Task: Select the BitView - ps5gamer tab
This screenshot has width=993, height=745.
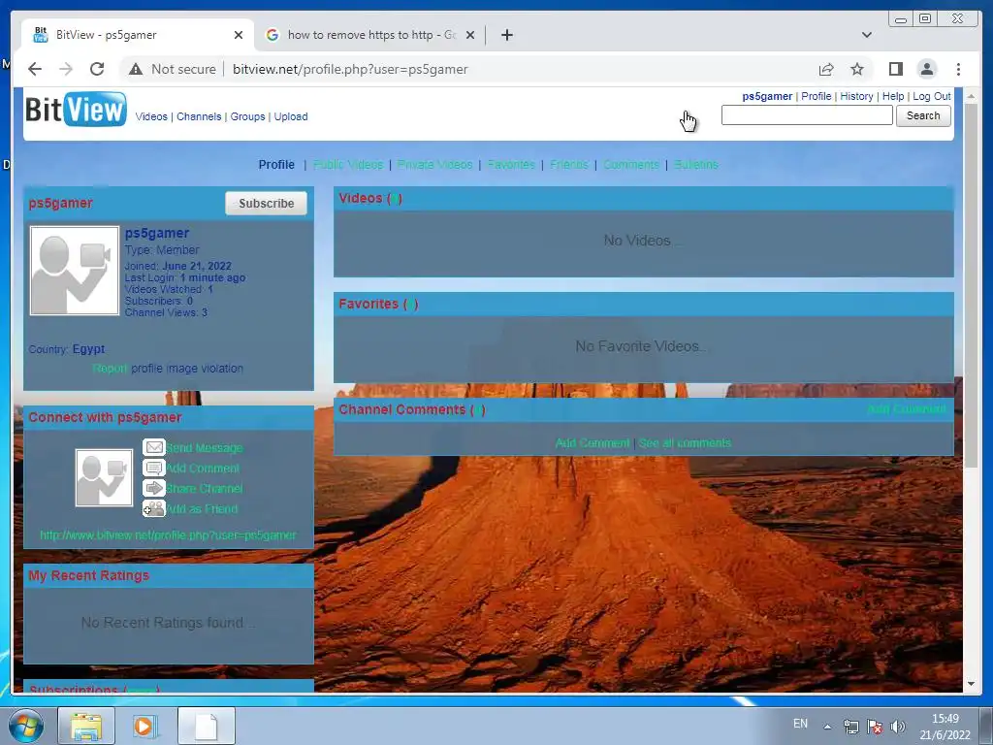Action: 138,35
